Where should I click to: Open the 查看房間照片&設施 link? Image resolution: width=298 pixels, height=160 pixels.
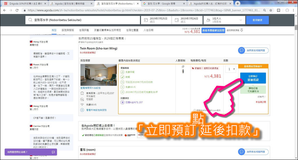(x=91, y=88)
